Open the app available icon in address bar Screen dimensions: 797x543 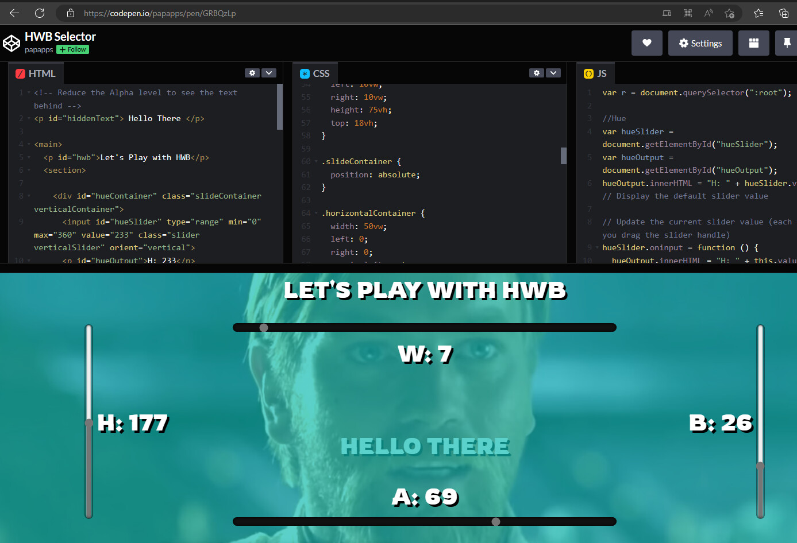pos(667,13)
